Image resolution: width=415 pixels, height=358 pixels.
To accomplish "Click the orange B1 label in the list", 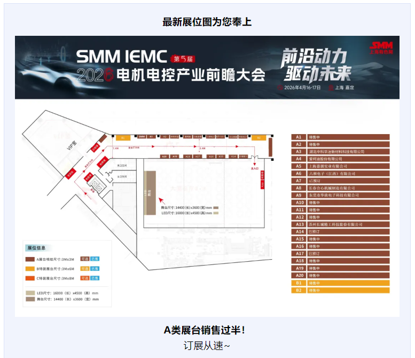I will (x=299, y=283).
